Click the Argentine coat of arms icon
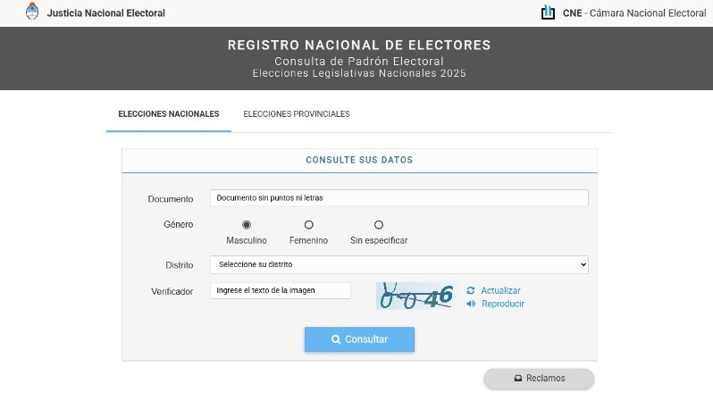 pyautogui.click(x=32, y=13)
